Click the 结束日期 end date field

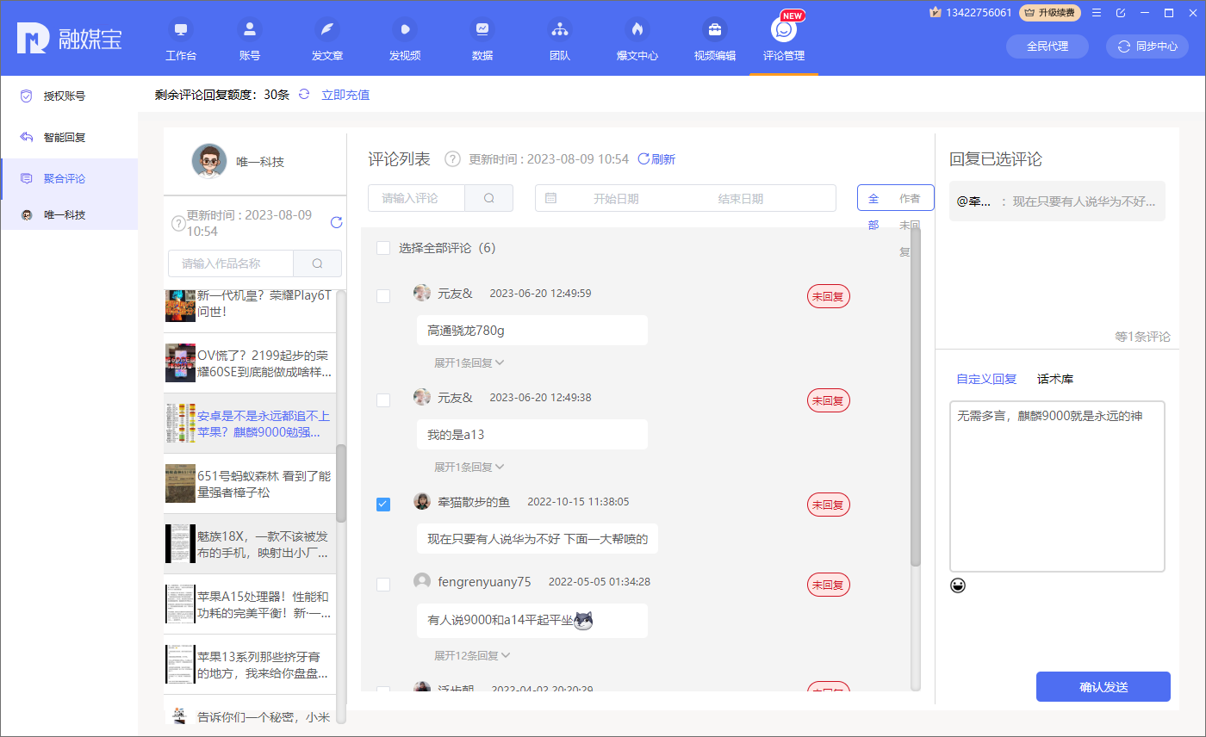tap(741, 198)
